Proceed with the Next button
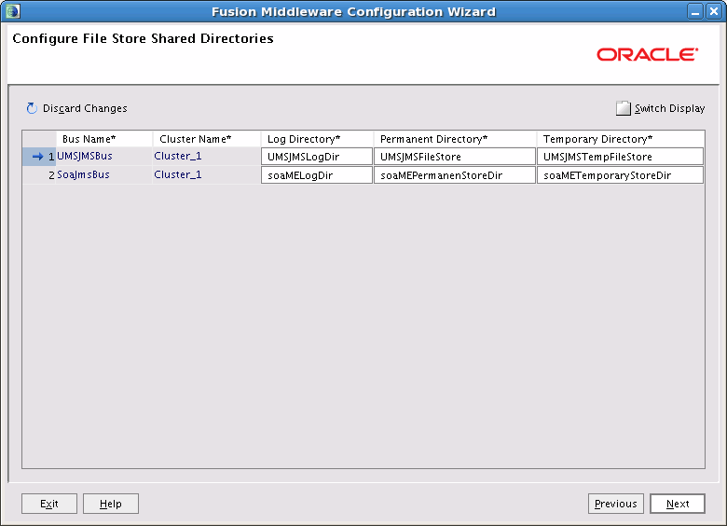 tap(678, 504)
